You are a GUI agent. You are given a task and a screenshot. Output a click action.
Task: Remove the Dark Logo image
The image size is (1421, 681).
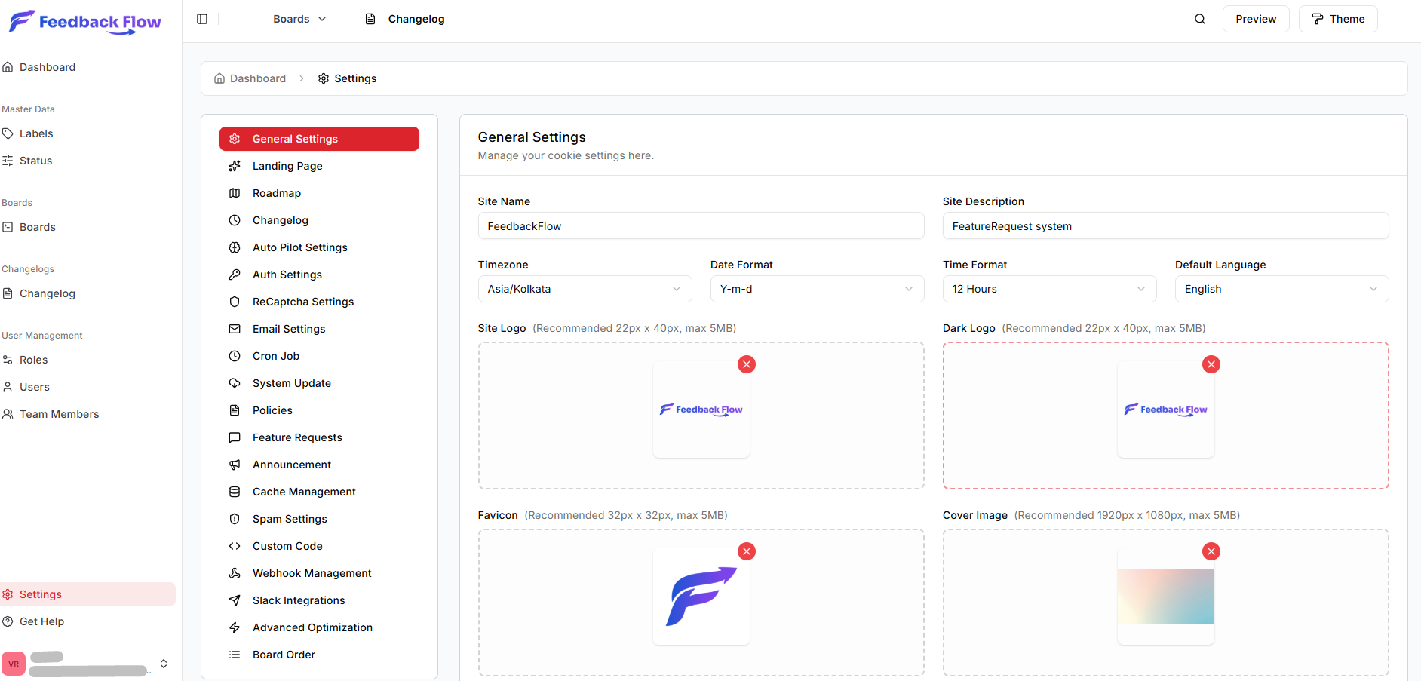pos(1211,364)
